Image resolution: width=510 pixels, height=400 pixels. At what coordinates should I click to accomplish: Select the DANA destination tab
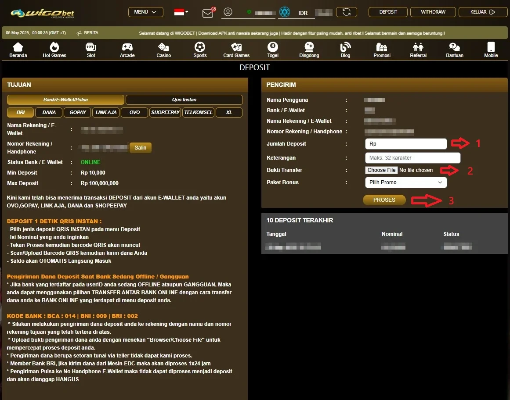tap(49, 112)
